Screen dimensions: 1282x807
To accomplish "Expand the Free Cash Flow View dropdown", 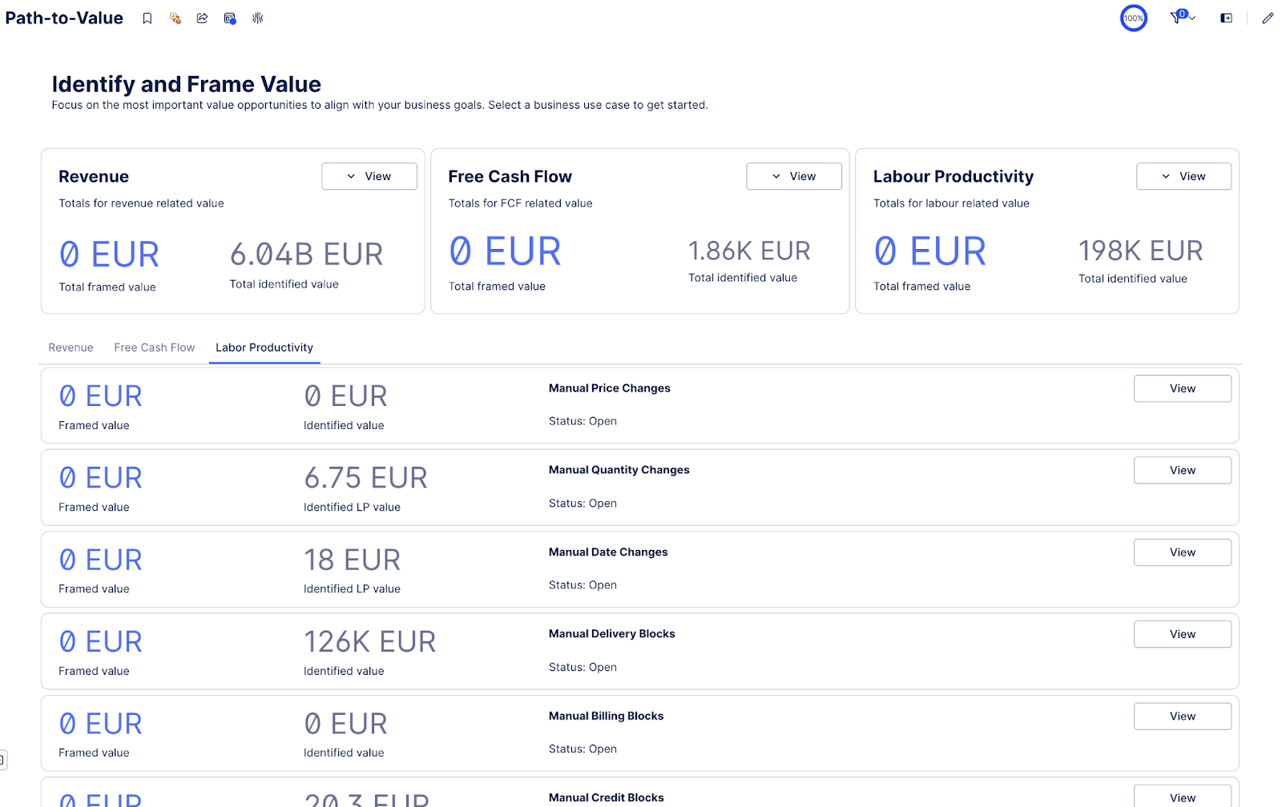I will pos(793,176).
